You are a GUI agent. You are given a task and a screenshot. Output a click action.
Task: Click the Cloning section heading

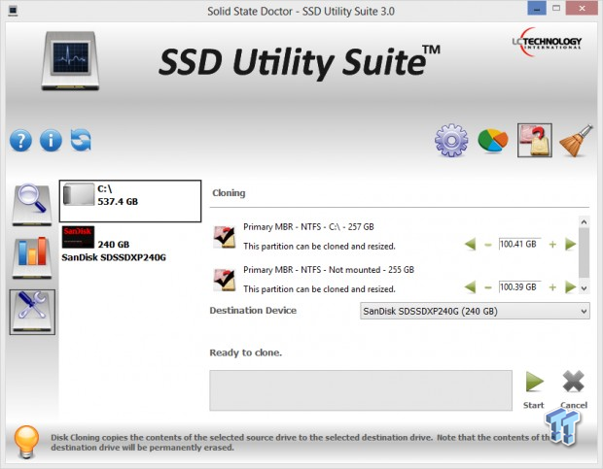click(x=229, y=193)
